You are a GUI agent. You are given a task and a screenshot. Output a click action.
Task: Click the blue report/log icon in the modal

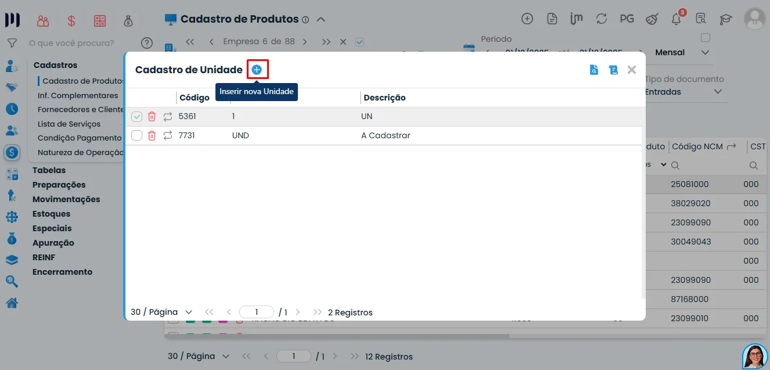tap(613, 69)
